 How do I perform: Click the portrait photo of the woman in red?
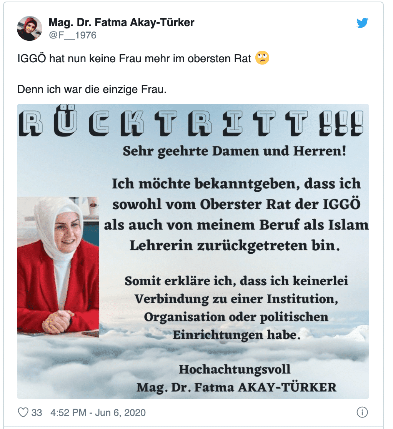[x=58, y=267]
